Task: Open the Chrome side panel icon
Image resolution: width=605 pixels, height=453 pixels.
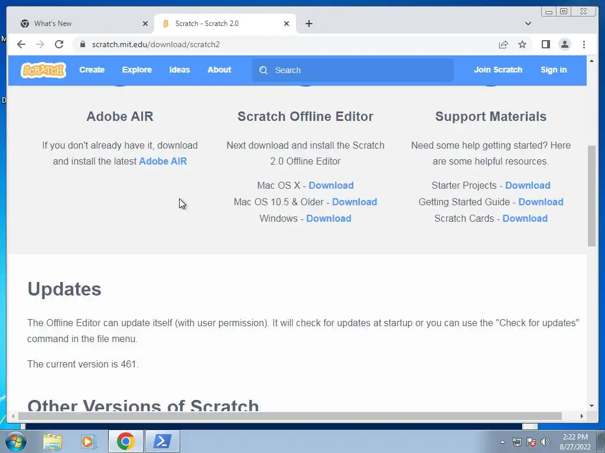Action: pos(545,44)
